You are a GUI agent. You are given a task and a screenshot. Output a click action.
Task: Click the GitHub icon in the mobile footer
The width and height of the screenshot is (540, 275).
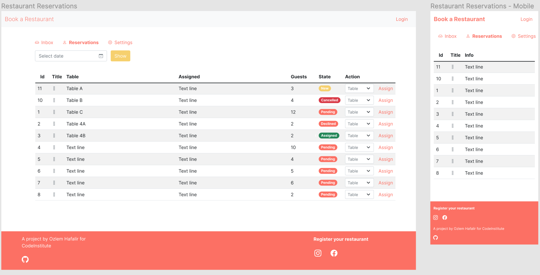(436, 238)
